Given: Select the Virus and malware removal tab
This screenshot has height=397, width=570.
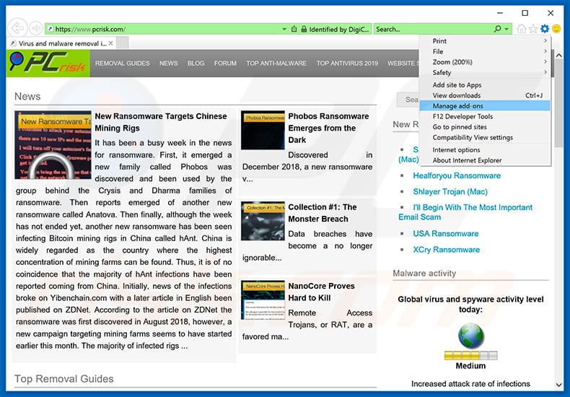Looking at the screenshot, I should pos(61,43).
